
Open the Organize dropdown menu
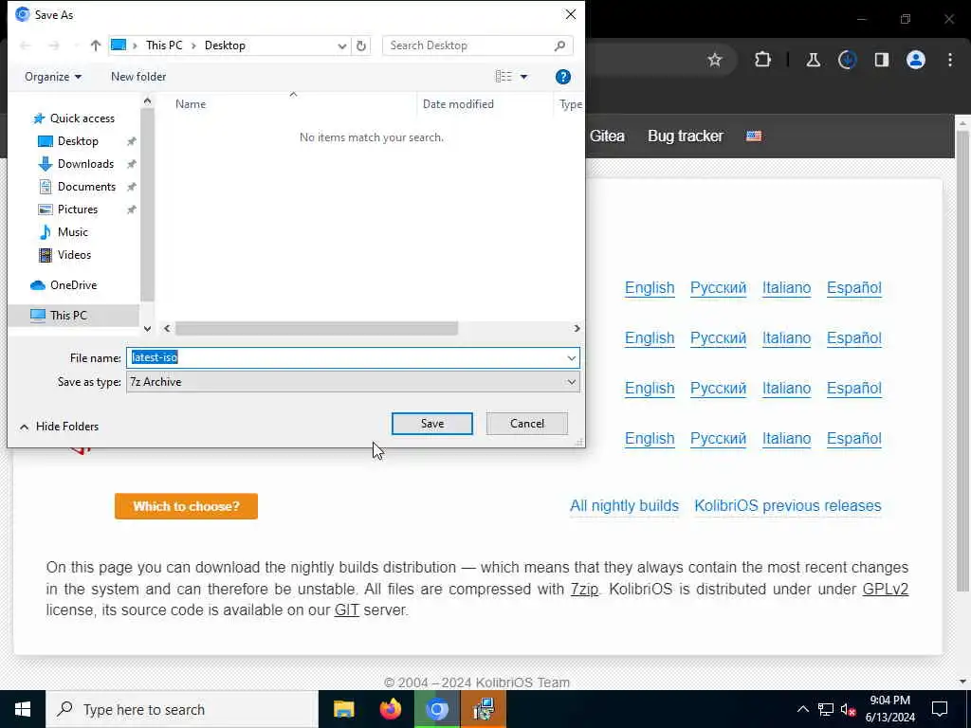point(53,77)
